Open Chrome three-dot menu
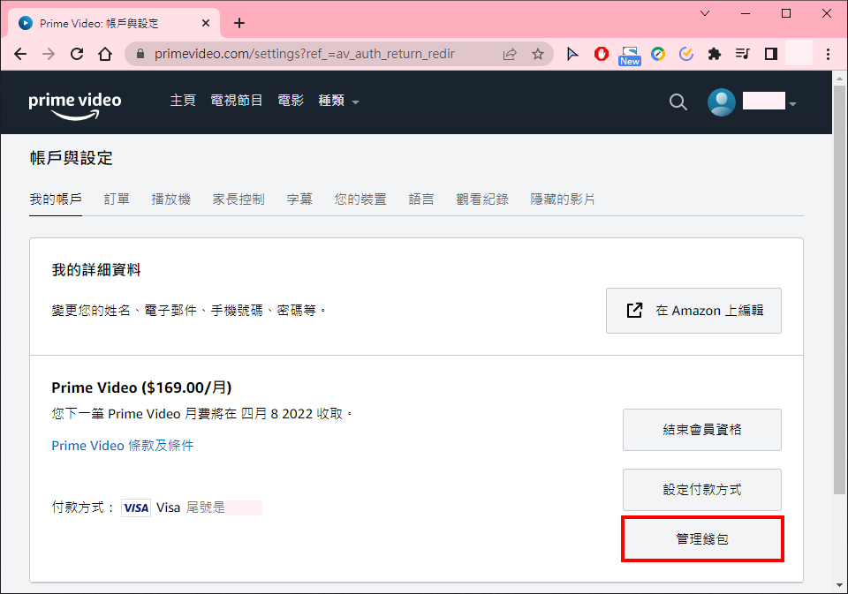 point(828,54)
